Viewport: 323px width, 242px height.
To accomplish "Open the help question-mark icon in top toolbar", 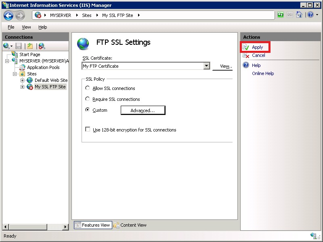I will (x=310, y=15).
